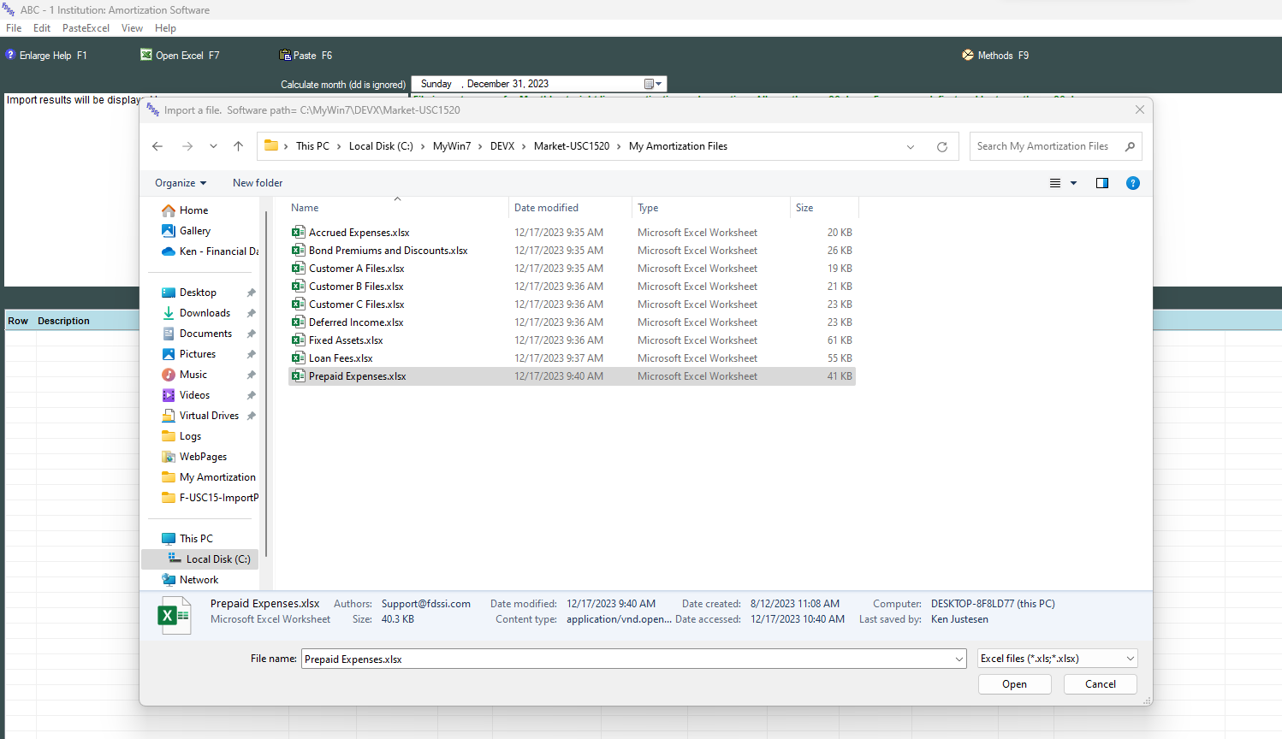Select Customer B Files.xlsx

click(x=356, y=287)
